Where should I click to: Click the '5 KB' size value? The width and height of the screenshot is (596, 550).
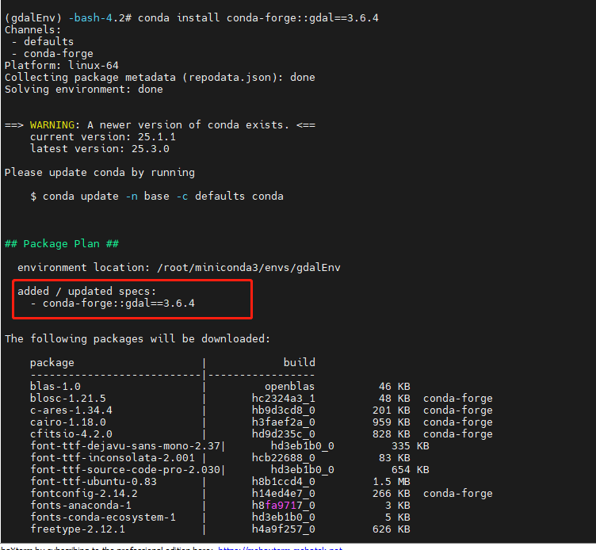point(398,518)
